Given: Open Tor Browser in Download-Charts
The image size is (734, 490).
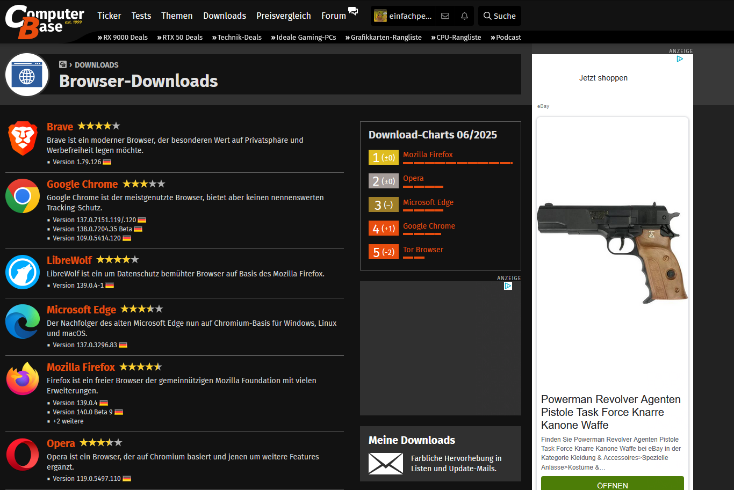Looking at the screenshot, I should click(x=423, y=250).
